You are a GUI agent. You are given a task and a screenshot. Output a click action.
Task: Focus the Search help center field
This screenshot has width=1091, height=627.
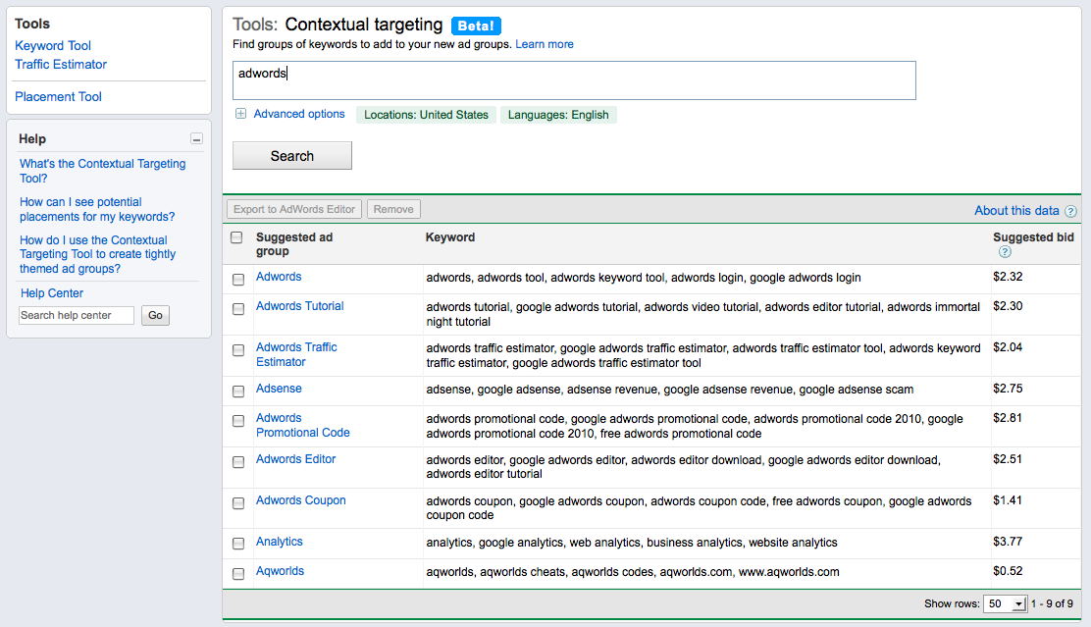78,315
